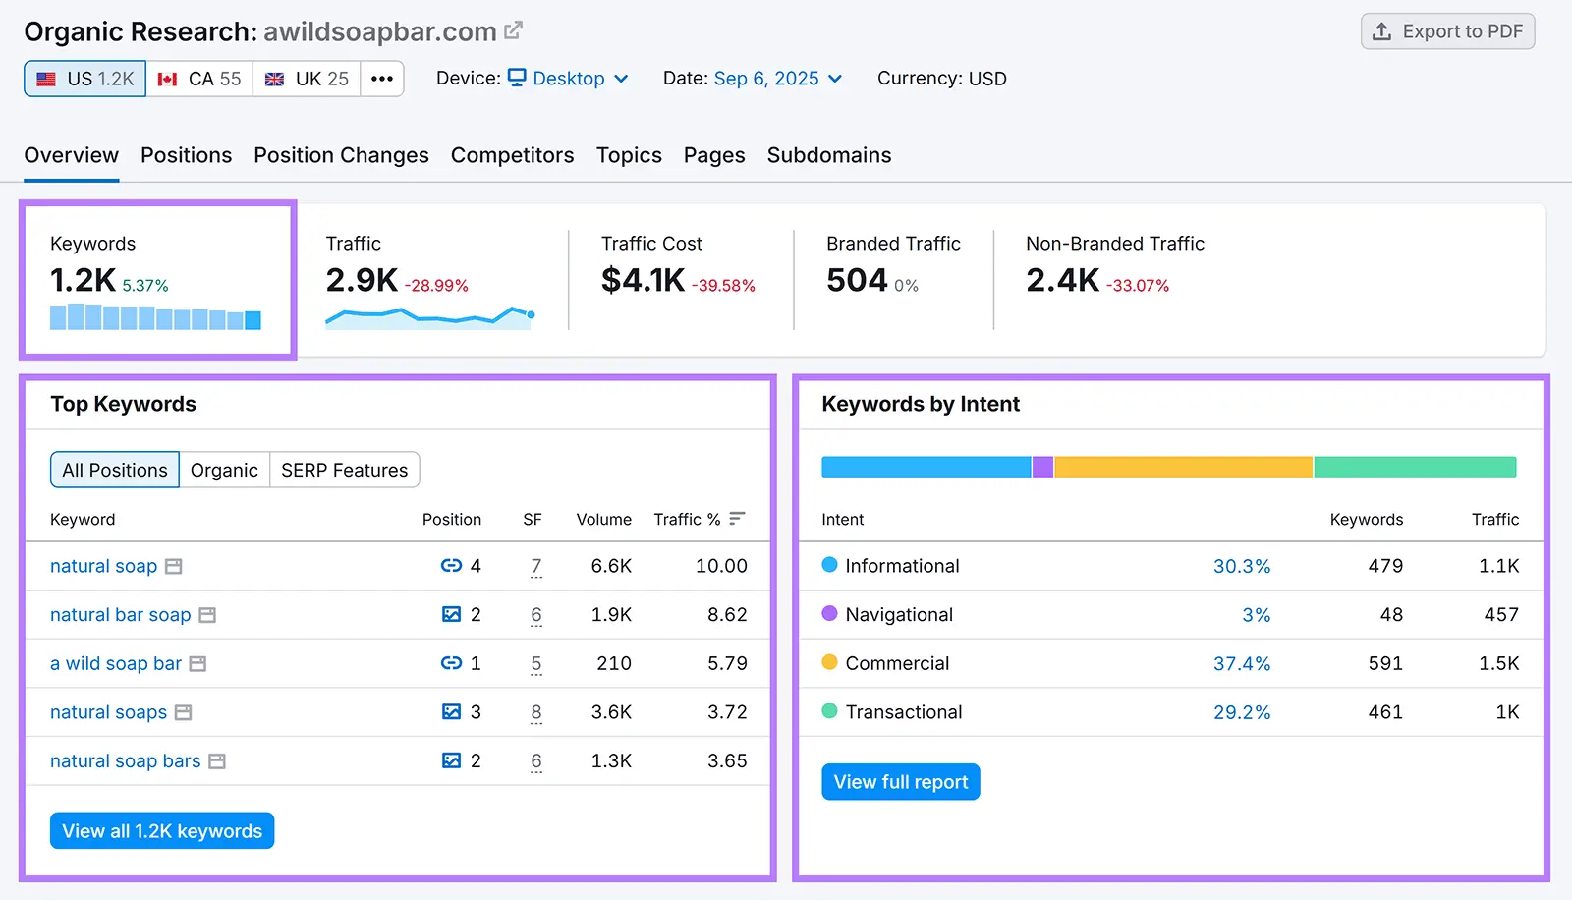Screen dimensions: 1572x900
Task: Click the SF value 7 for natural soap
Action: [536, 566]
